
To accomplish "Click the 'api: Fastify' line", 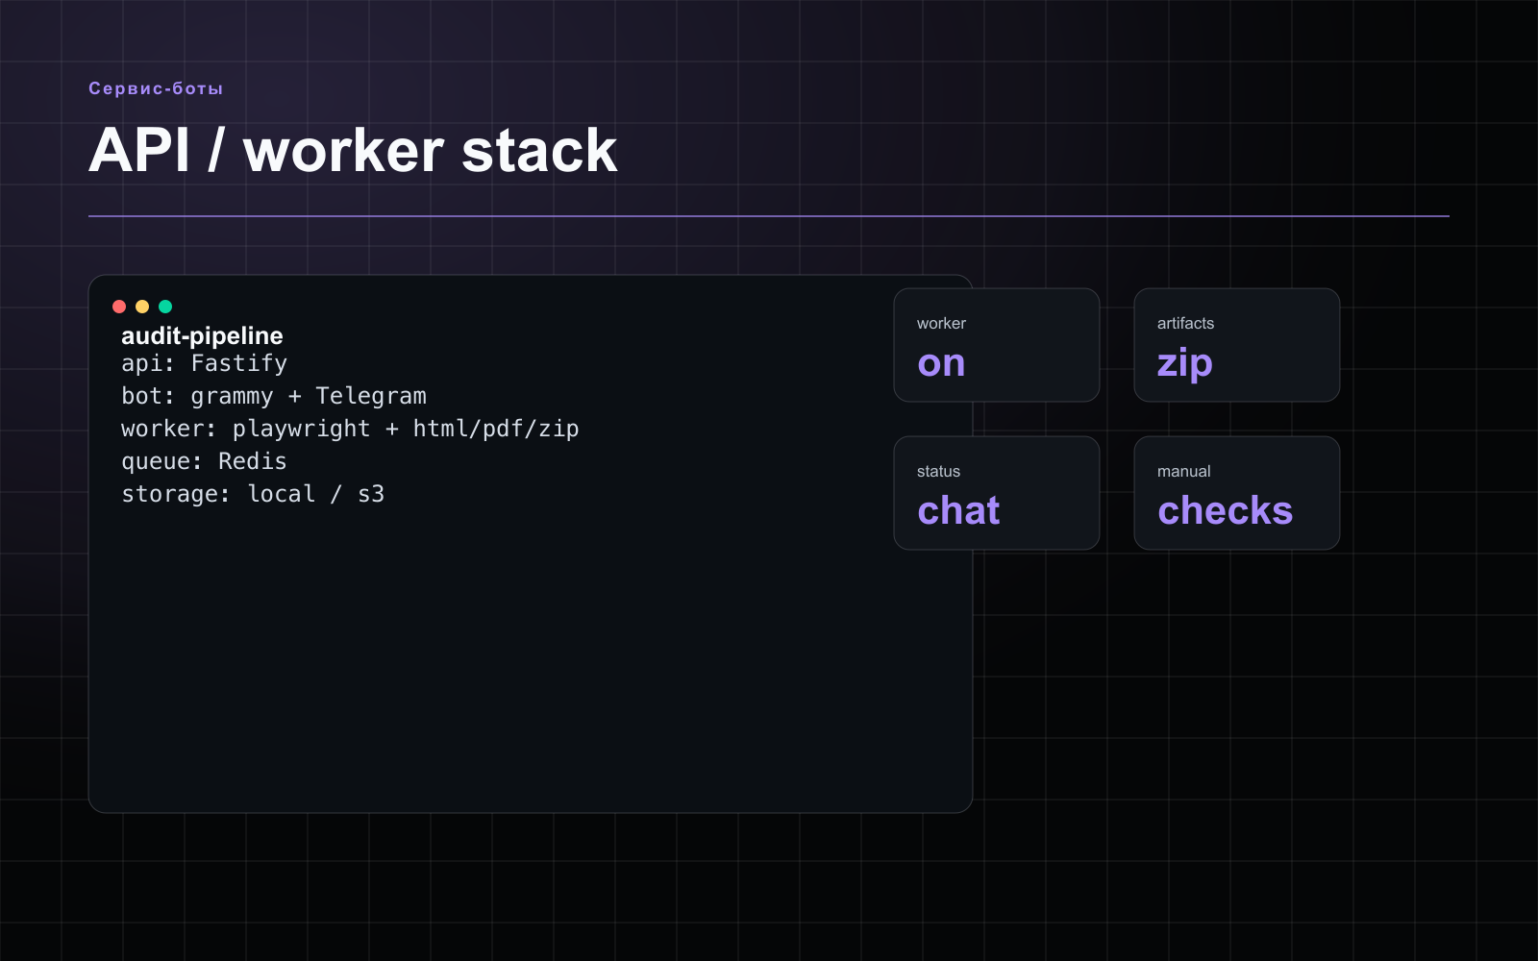I will (x=205, y=363).
